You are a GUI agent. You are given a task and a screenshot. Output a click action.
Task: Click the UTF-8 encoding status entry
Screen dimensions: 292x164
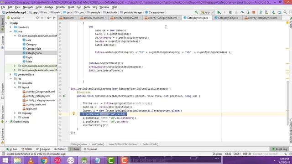point(247,154)
